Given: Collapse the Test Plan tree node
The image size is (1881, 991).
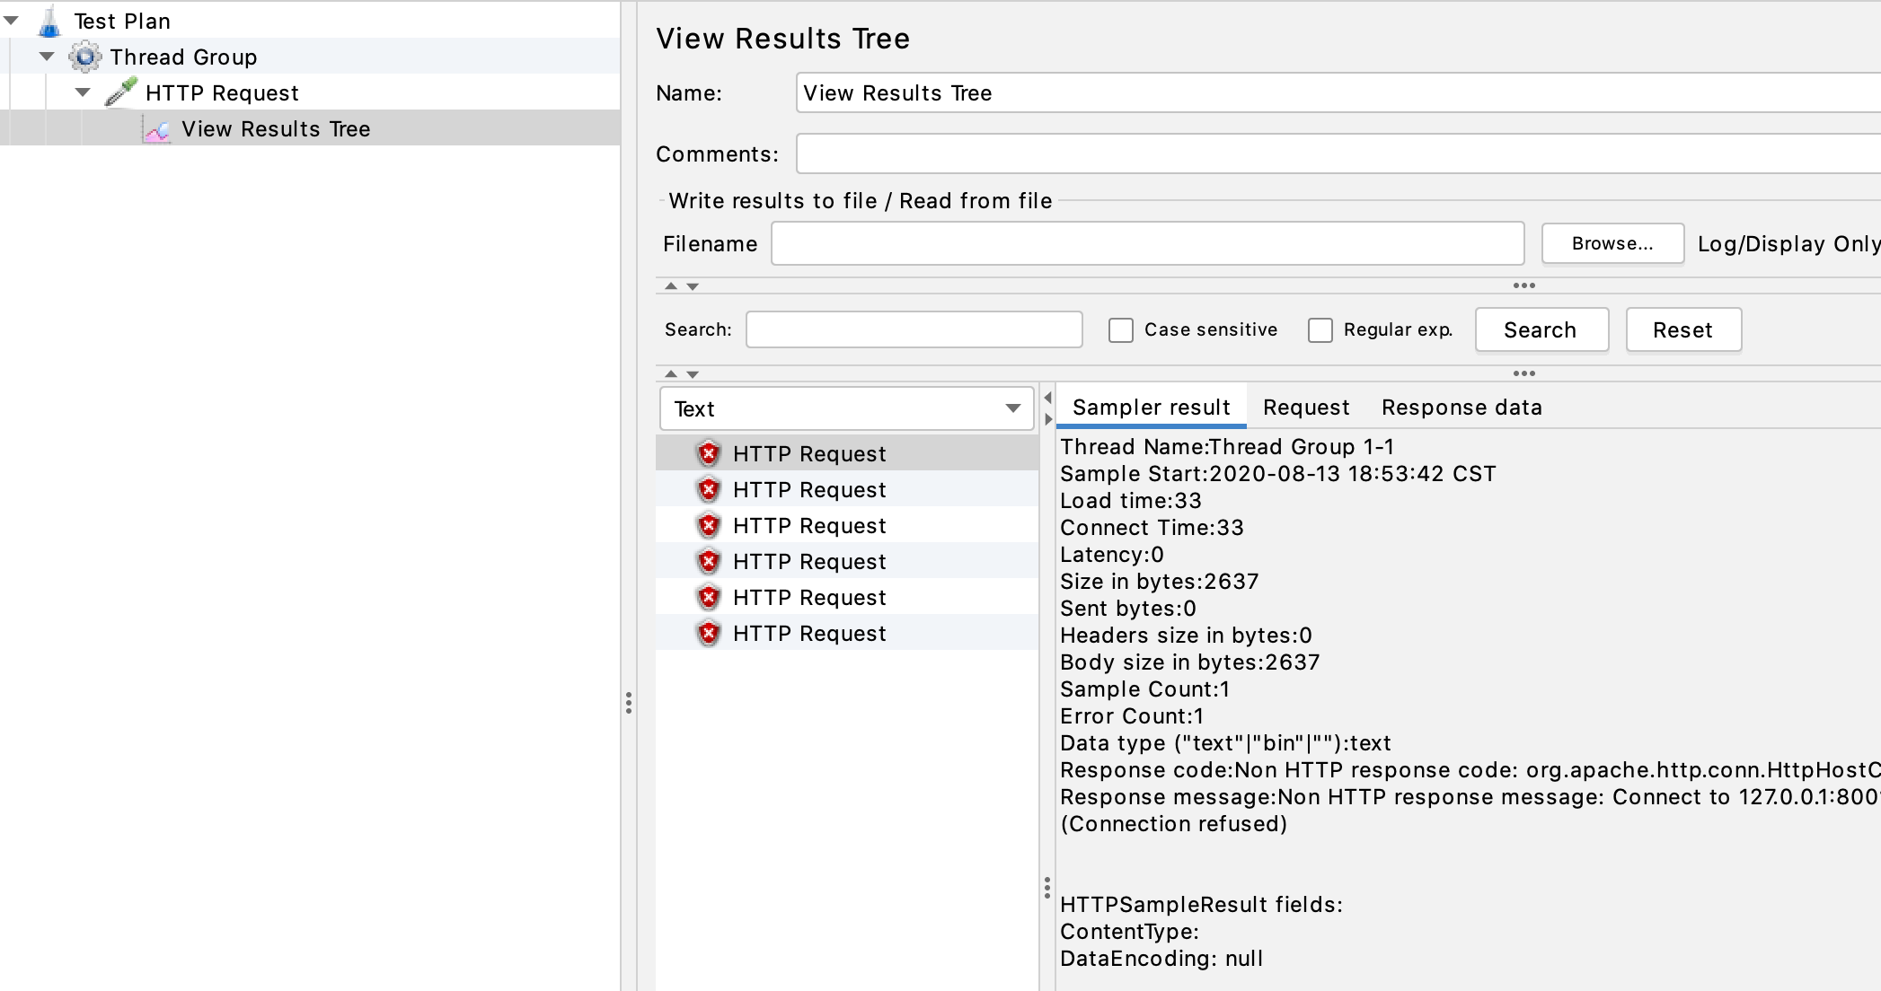Looking at the screenshot, I should coord(12,21).
